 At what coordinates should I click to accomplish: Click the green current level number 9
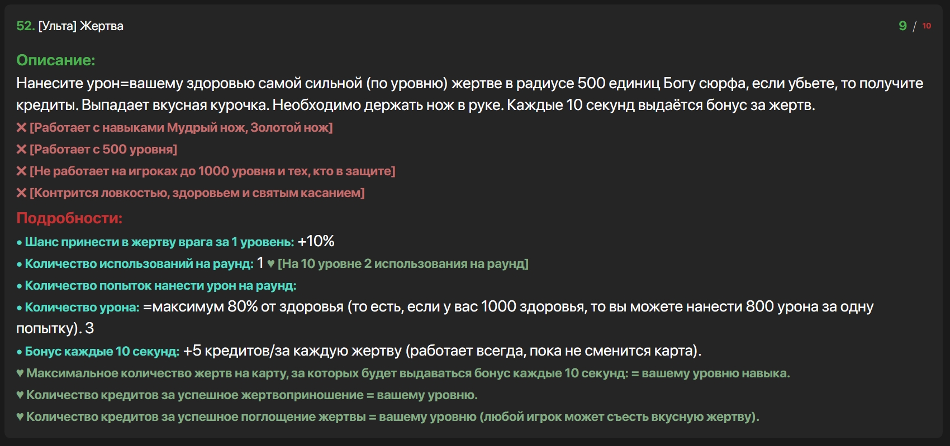click(902, 26)
